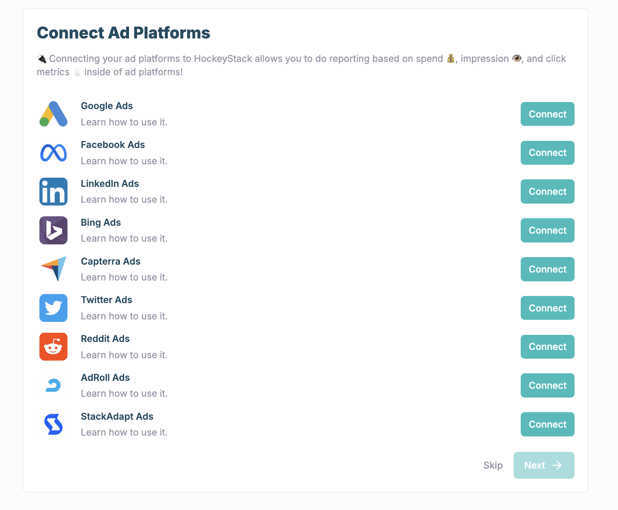Open Capterra Ads 'Learn how to use it' link

point(124,278)
